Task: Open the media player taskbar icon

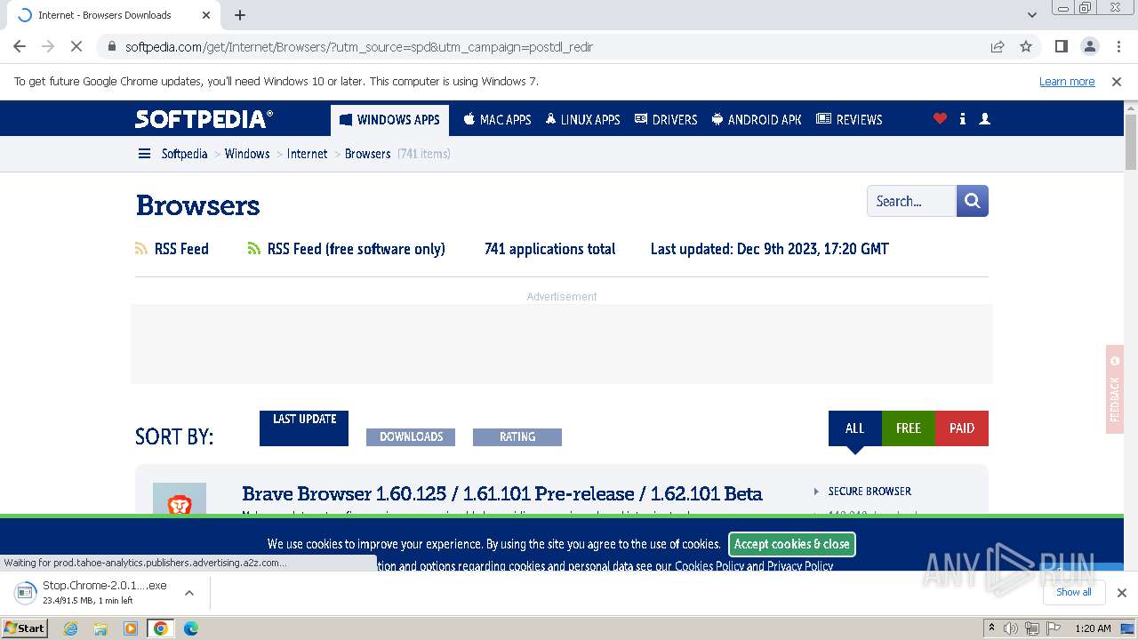Action: [131, 628]
